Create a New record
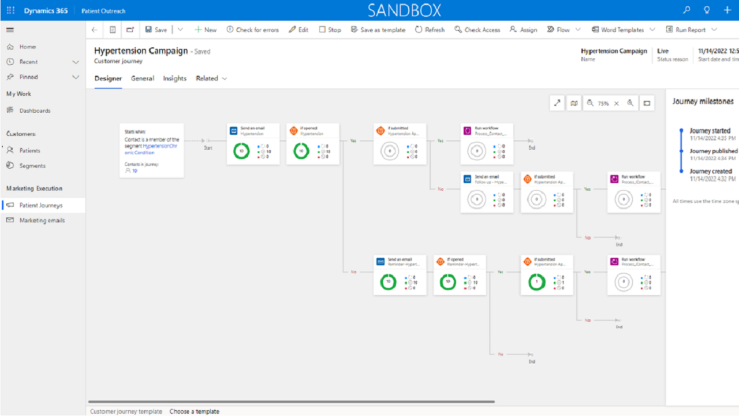The height and width of the screenshot is (416, 739). [x=206, y=29]
